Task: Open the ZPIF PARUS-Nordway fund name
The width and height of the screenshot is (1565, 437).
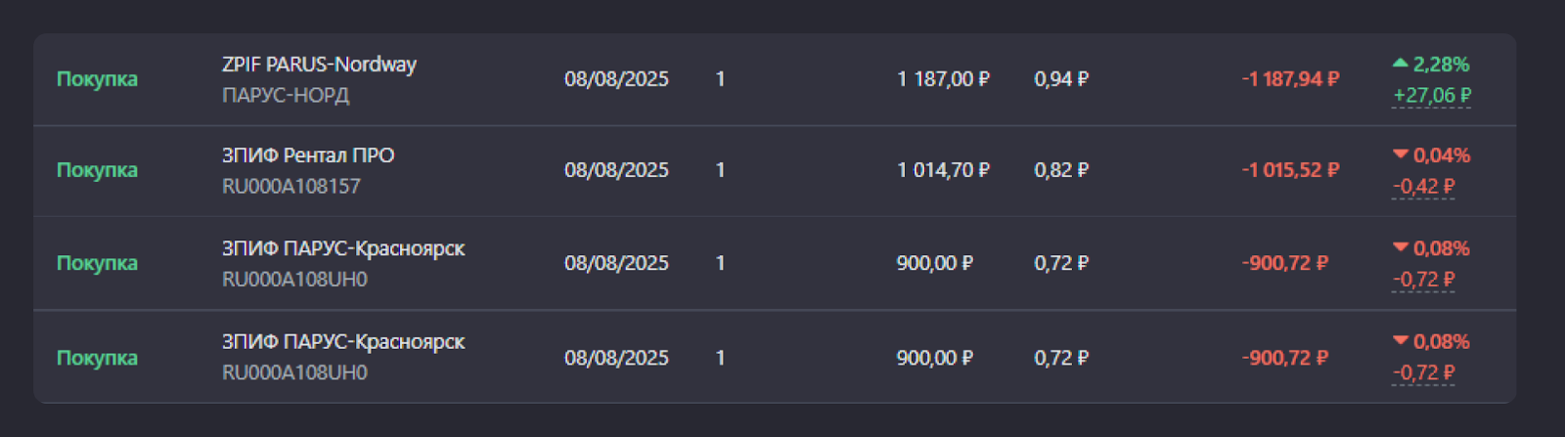Action: (x=319, y=65)
